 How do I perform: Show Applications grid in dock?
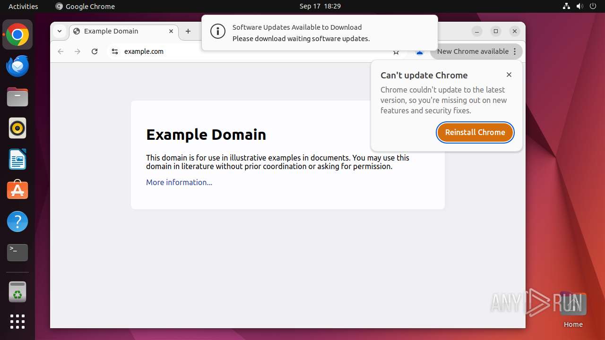[x=17, y=322]
